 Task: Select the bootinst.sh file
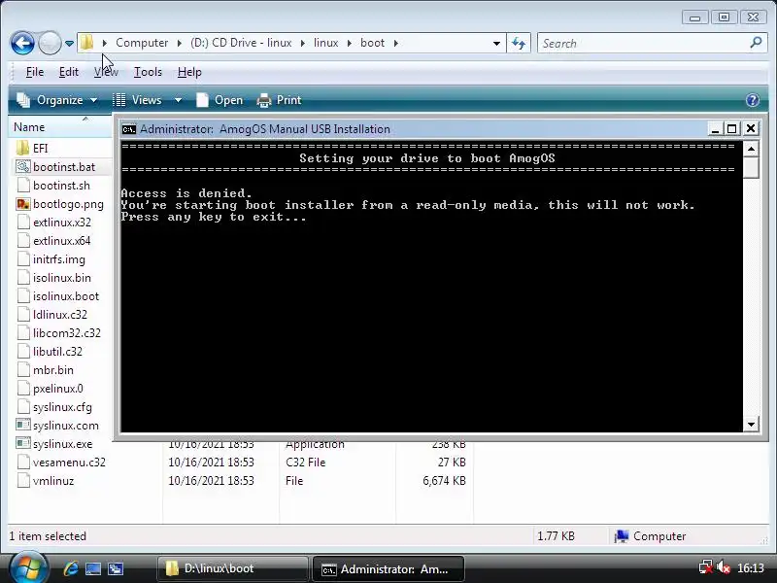53,186
